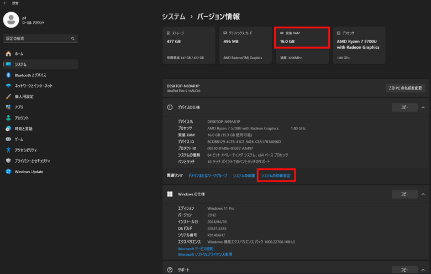The width and height of the screenshot is (431, 274).
Task: Collapse the Windows の仕様 section chevron
Action: [423, 194]
